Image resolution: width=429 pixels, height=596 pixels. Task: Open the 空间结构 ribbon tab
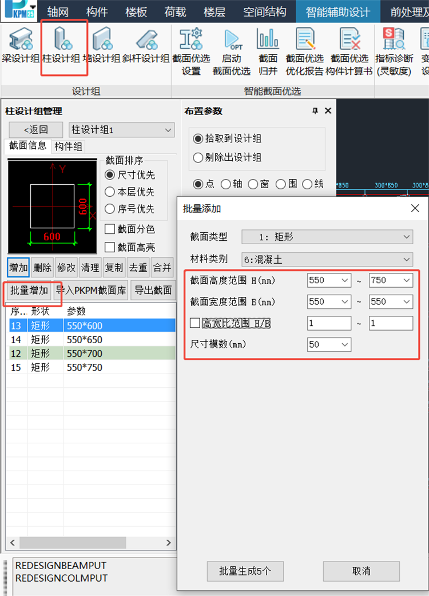point(264,11)
